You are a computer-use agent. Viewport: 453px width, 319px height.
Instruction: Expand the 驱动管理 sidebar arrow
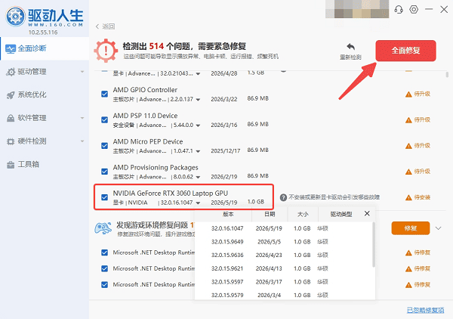tap(82, 72)
